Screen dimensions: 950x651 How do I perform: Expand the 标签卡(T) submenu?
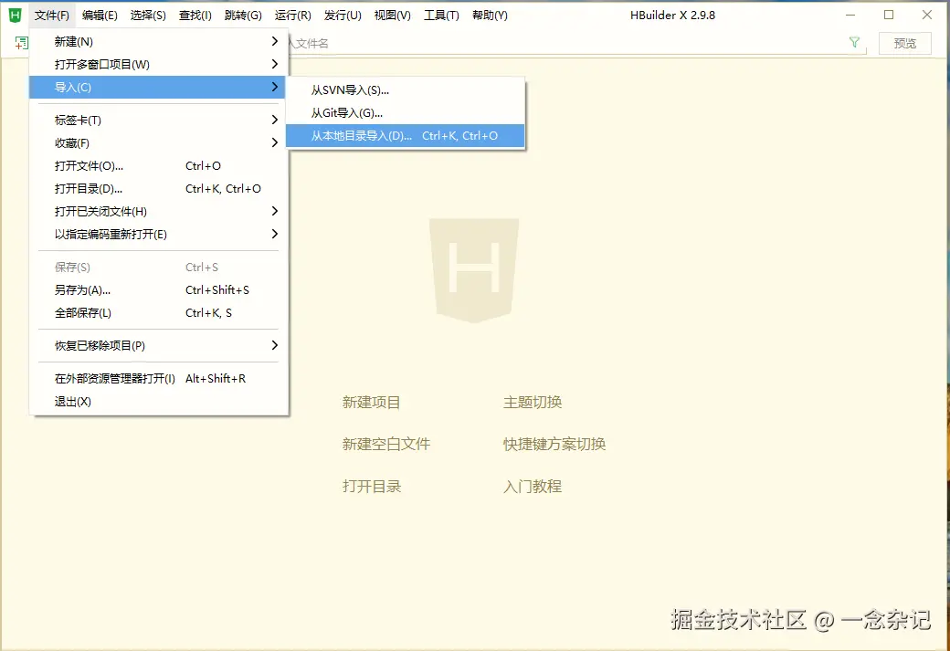pos(159,120)
